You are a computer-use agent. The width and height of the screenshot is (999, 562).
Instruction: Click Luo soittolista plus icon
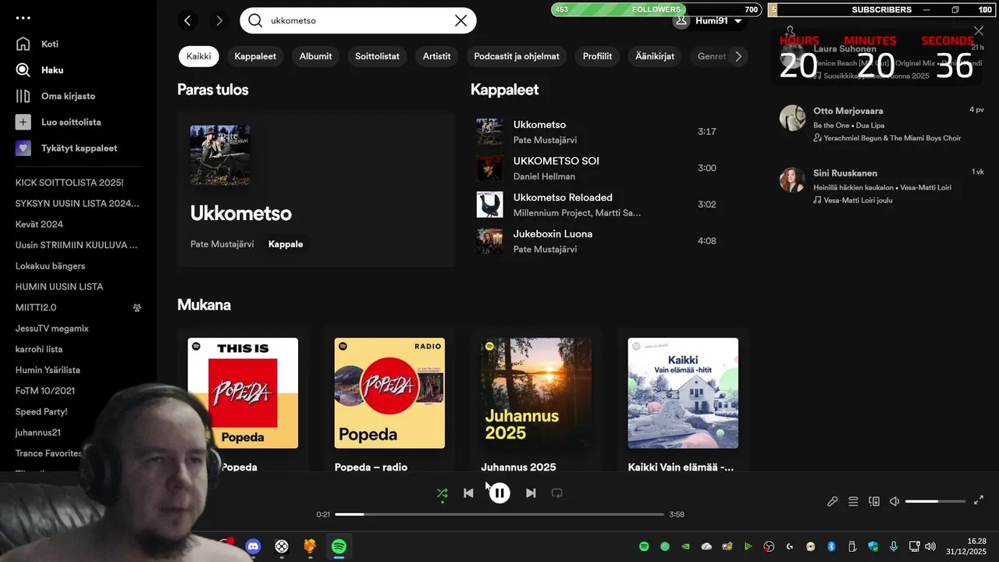23,122
